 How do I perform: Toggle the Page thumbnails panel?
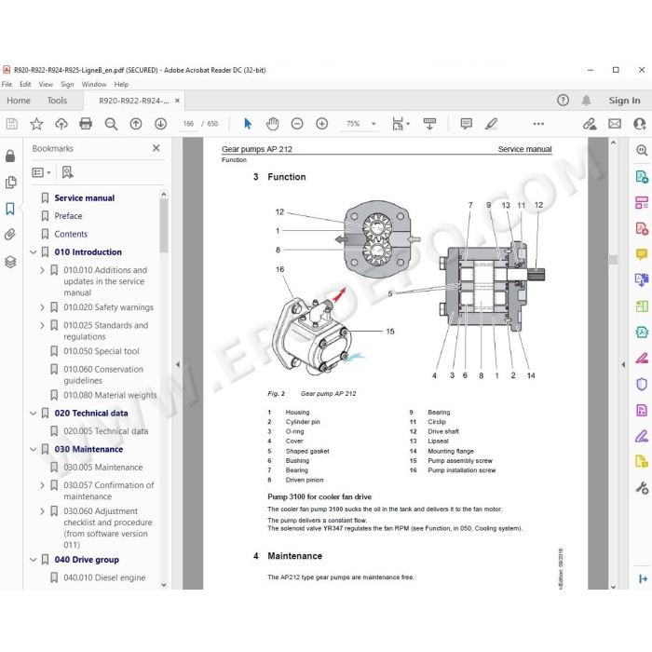(10, 183)
